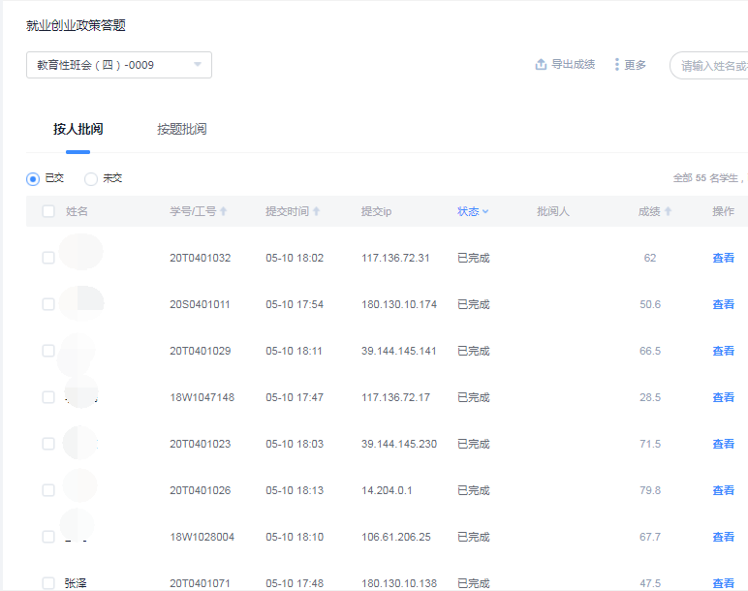Click 查看 for student 20S0401011
The height and width of the screenshot is (591, 748).
[723, 304]
